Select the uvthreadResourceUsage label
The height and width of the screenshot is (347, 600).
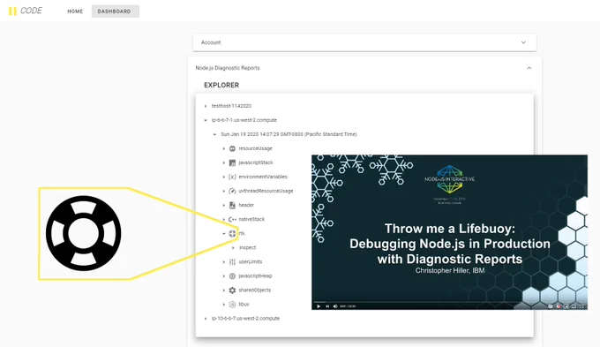tap(266, 191)
